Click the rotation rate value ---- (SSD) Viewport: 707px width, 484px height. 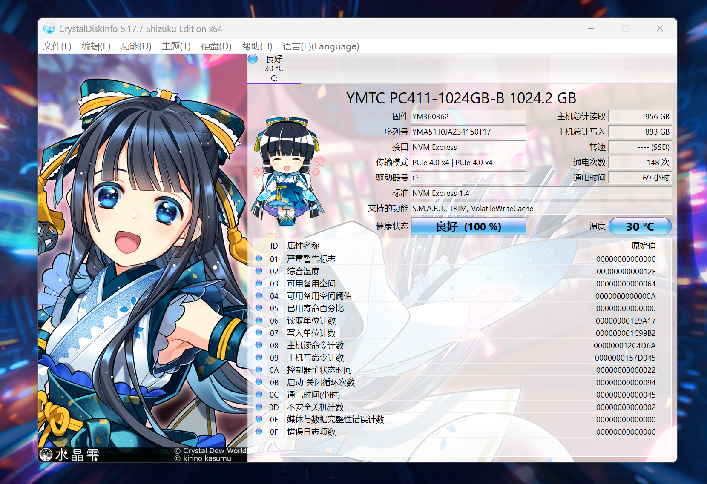point(640,147)
